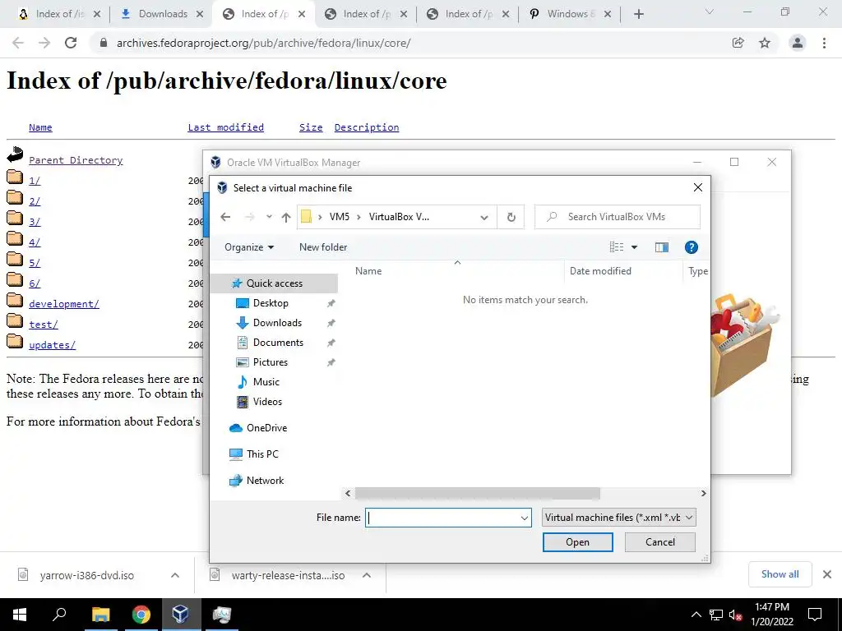Screen dimensions: 842x631
Task: Select Music in navigation pane
Action: (x=266, y=381)
